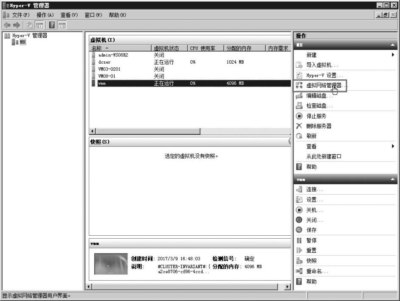Collapse the MH actions section
Screen dimensions: 400x301
[x=393, y=45]
